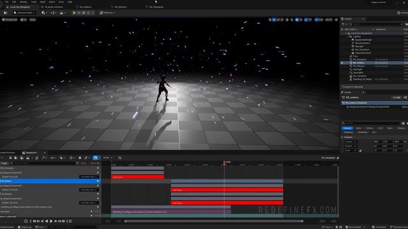
Task: Open the Edit menu
Action: pos(14,2)
